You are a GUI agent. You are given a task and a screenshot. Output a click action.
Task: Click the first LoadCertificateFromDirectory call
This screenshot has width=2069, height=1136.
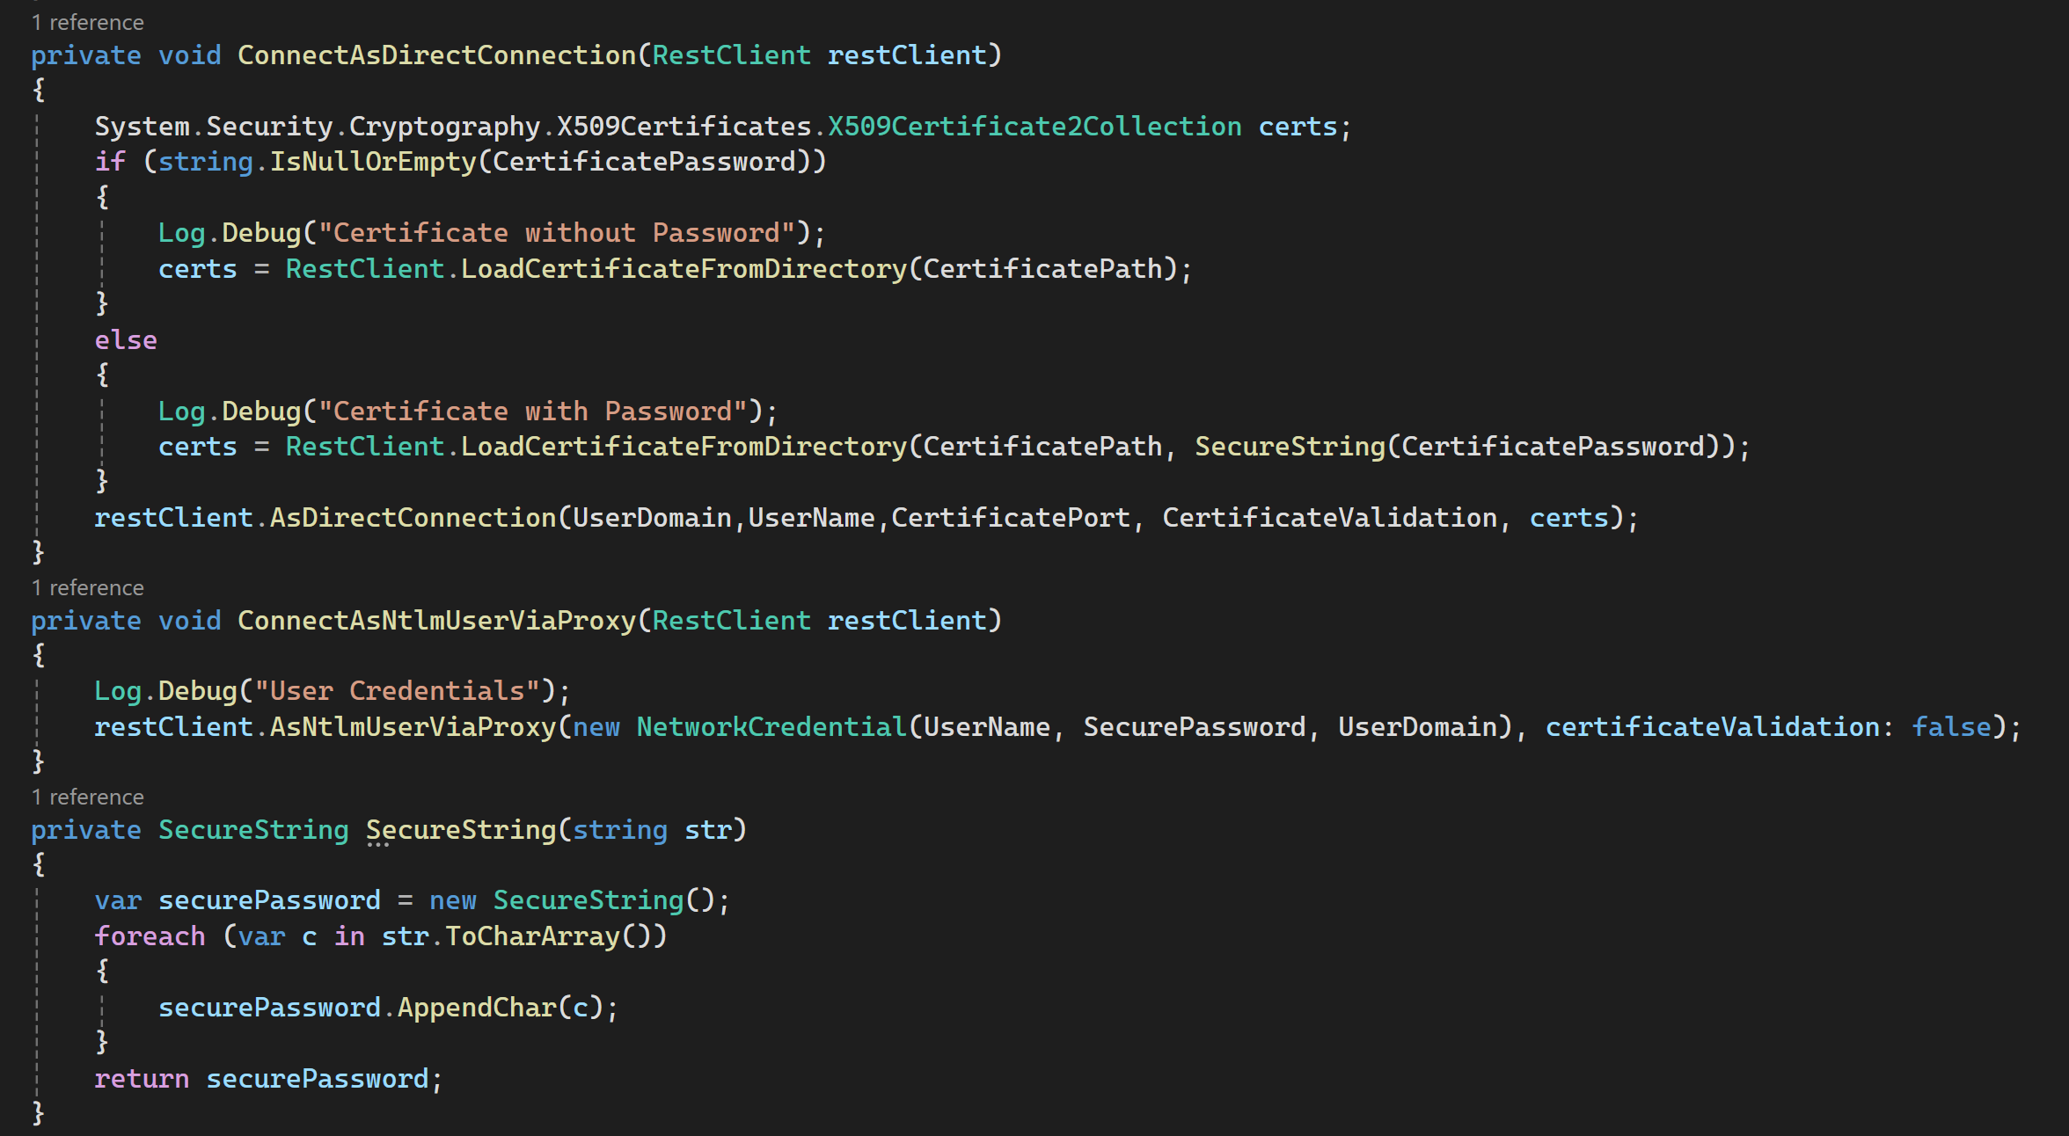tap(684, 269)
